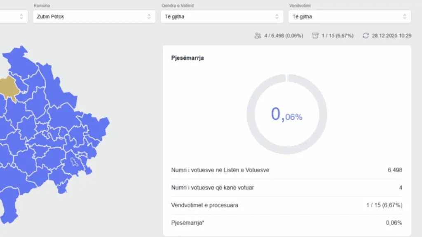The height and width of the screenshot is (237, 422).
Task: Click the partially visible leftmost dropdown chevron
Action: click(x=21, y=16)
